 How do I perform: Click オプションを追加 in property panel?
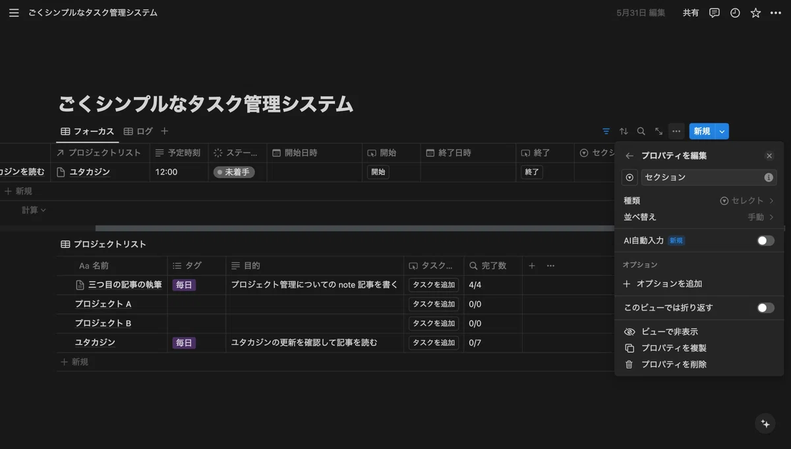tap(699, 284)
